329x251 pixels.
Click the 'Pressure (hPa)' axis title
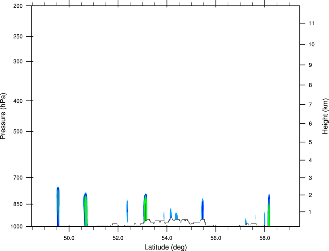coord(3,116)
